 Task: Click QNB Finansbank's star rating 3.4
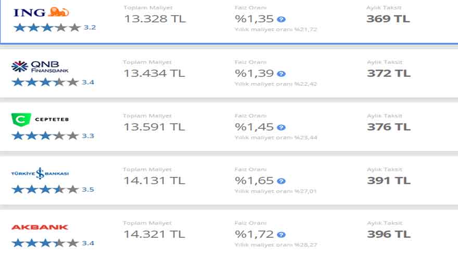(53, 82)
